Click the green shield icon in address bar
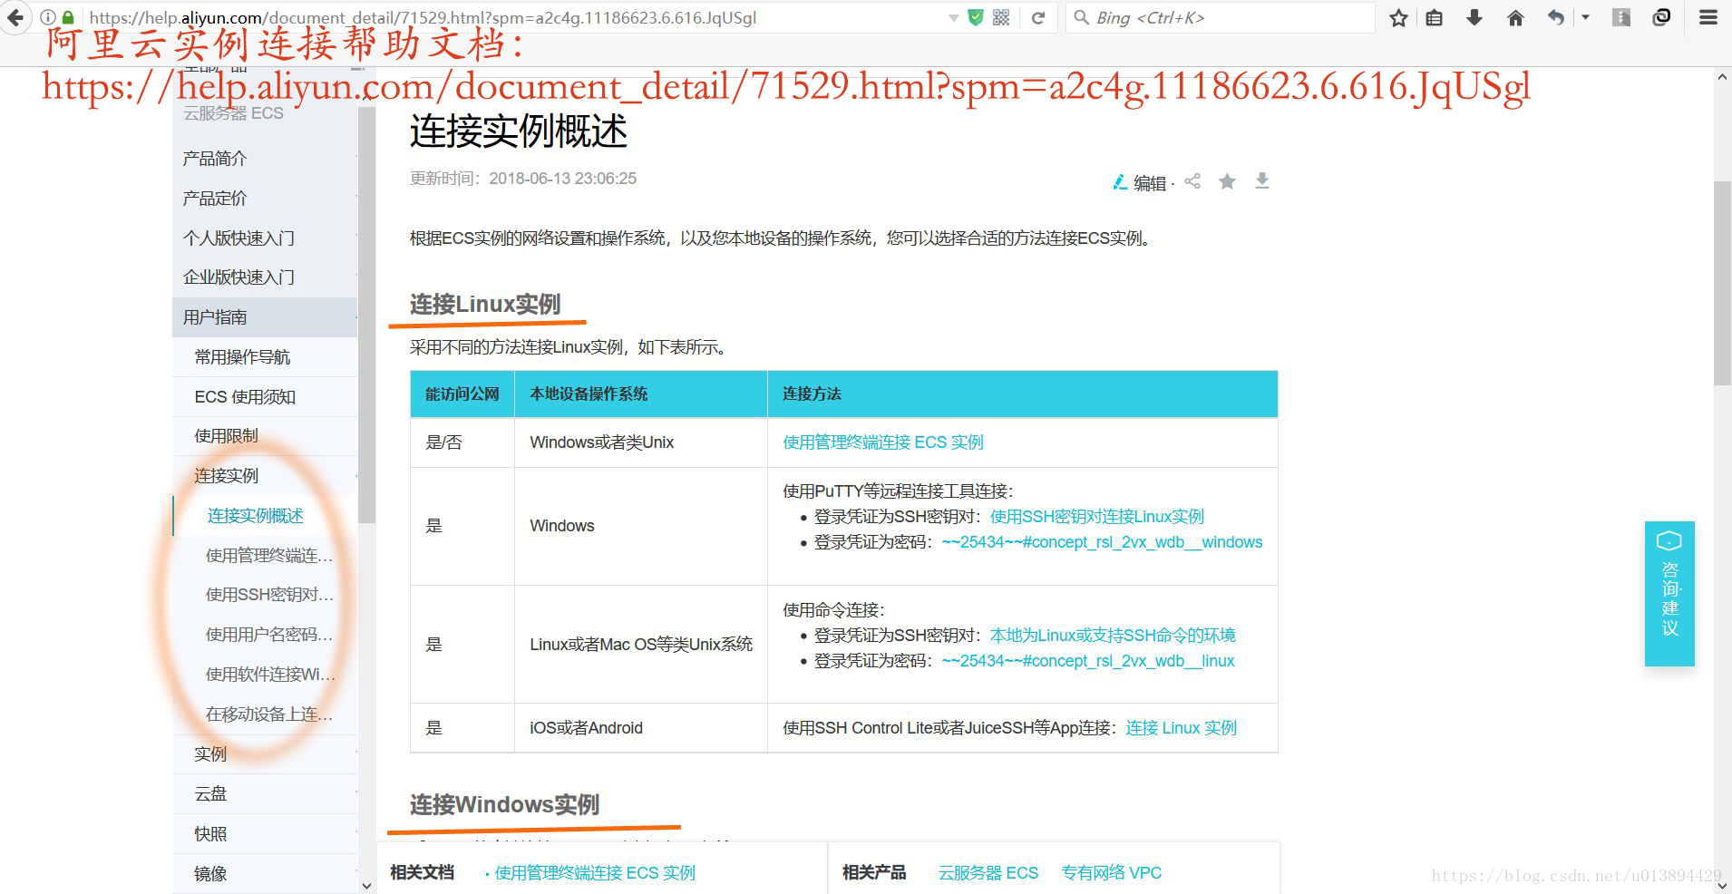 pyautogui.click(x=976, y=17)
